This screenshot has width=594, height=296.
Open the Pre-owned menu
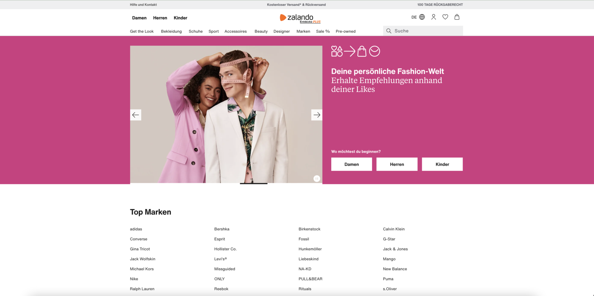tap(345, 31)
